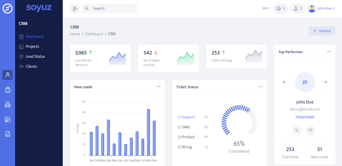The width and height of the screenshot is (342, 166).
Task: Click the Actions button
Action: point(322,31)
